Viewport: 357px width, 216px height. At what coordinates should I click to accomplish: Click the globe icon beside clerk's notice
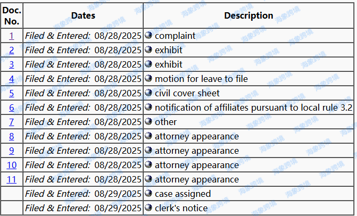coord(148,208)
